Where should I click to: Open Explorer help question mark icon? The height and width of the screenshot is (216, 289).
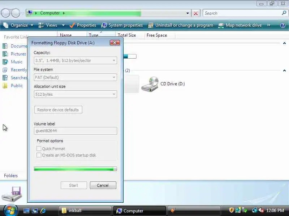tap(282, 25)
